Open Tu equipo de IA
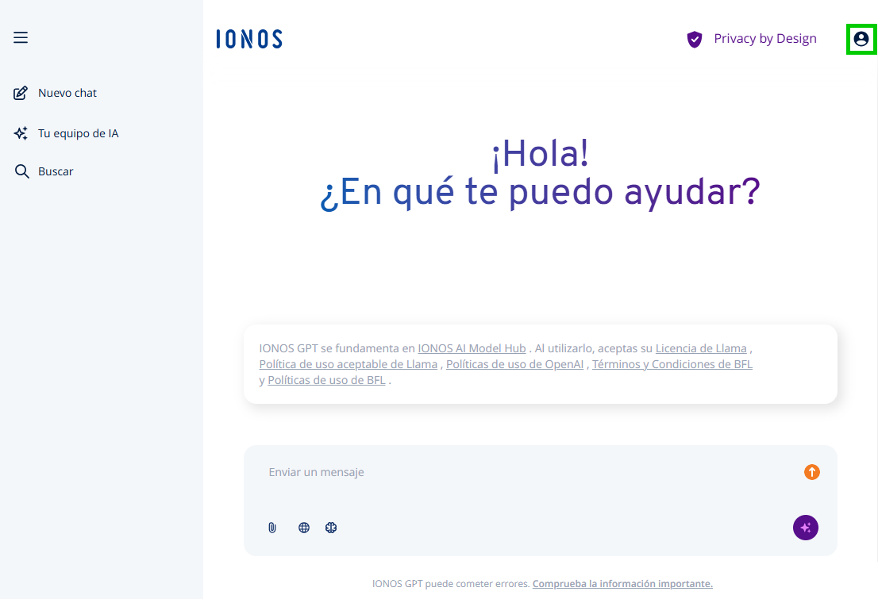Screen dimensions: 878x599 [x=79, y=133]
